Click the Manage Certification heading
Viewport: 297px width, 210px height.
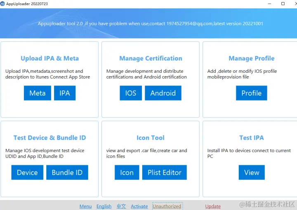click(151, 58)
